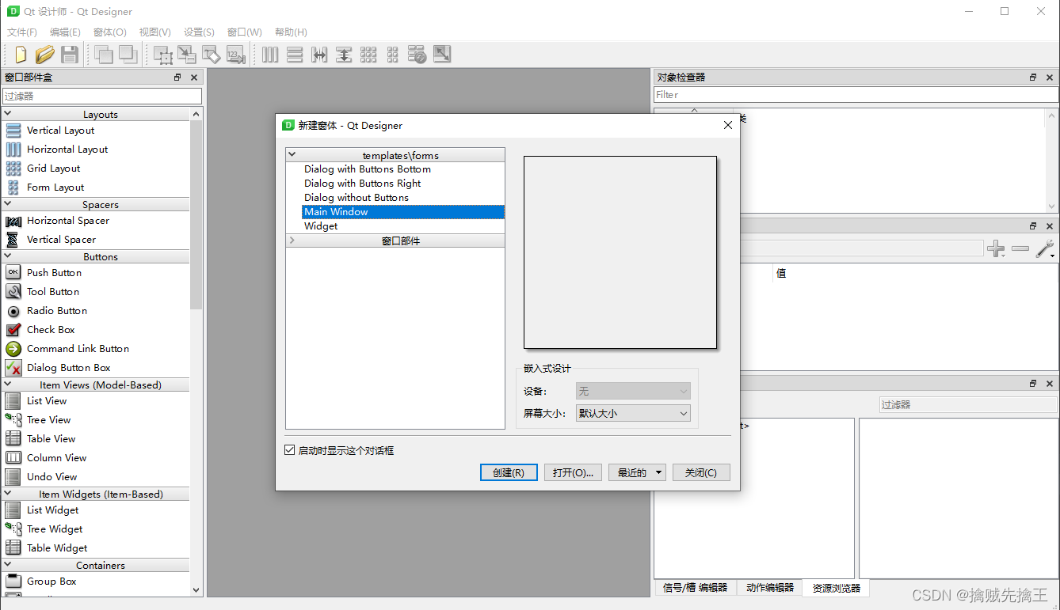Select the Edit Buddies mode icon
The height and width of the screenshot is (610, 1060).
pos(212,55)
